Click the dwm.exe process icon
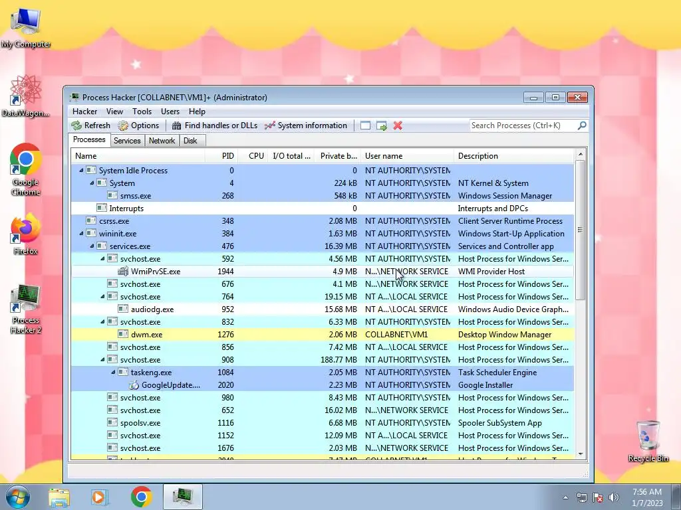681x510 pixels. pyautogui.click(x=123, y=335)
